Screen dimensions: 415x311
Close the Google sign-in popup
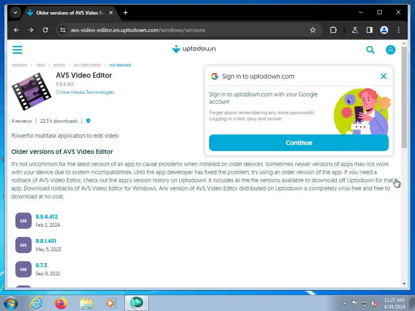[x=383, y=77]
